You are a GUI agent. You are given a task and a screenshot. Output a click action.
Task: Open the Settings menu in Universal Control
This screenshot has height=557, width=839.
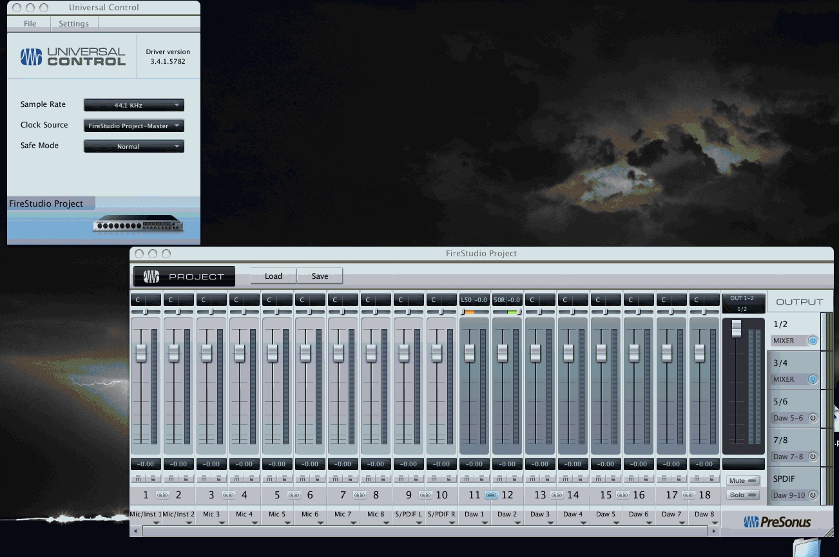point(73,24)
